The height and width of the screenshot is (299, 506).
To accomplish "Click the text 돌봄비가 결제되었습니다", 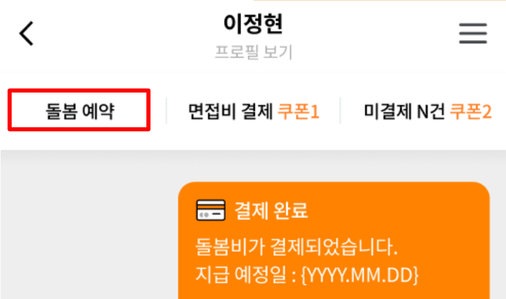I will pos(297,247).
